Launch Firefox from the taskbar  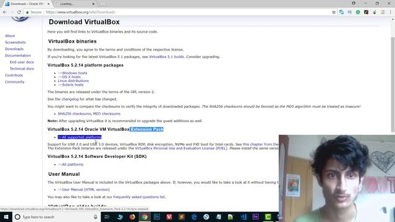point(132,216)
